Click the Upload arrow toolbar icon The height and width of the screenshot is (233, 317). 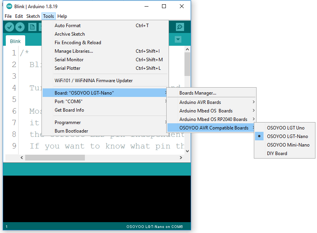pyautogui.click(x=20, y=27)
